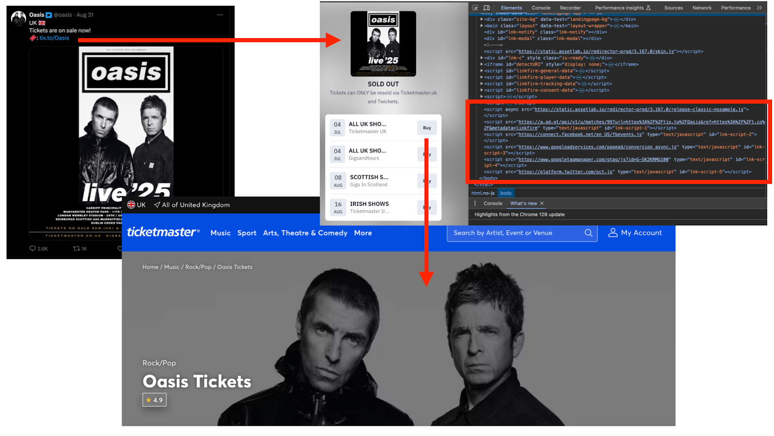Click the tix.to/Oasis link in tweet
This screenshot has height=436, width=774.
pos(54,38)
